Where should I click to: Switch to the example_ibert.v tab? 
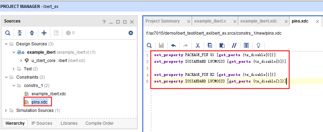click(210, 21)
